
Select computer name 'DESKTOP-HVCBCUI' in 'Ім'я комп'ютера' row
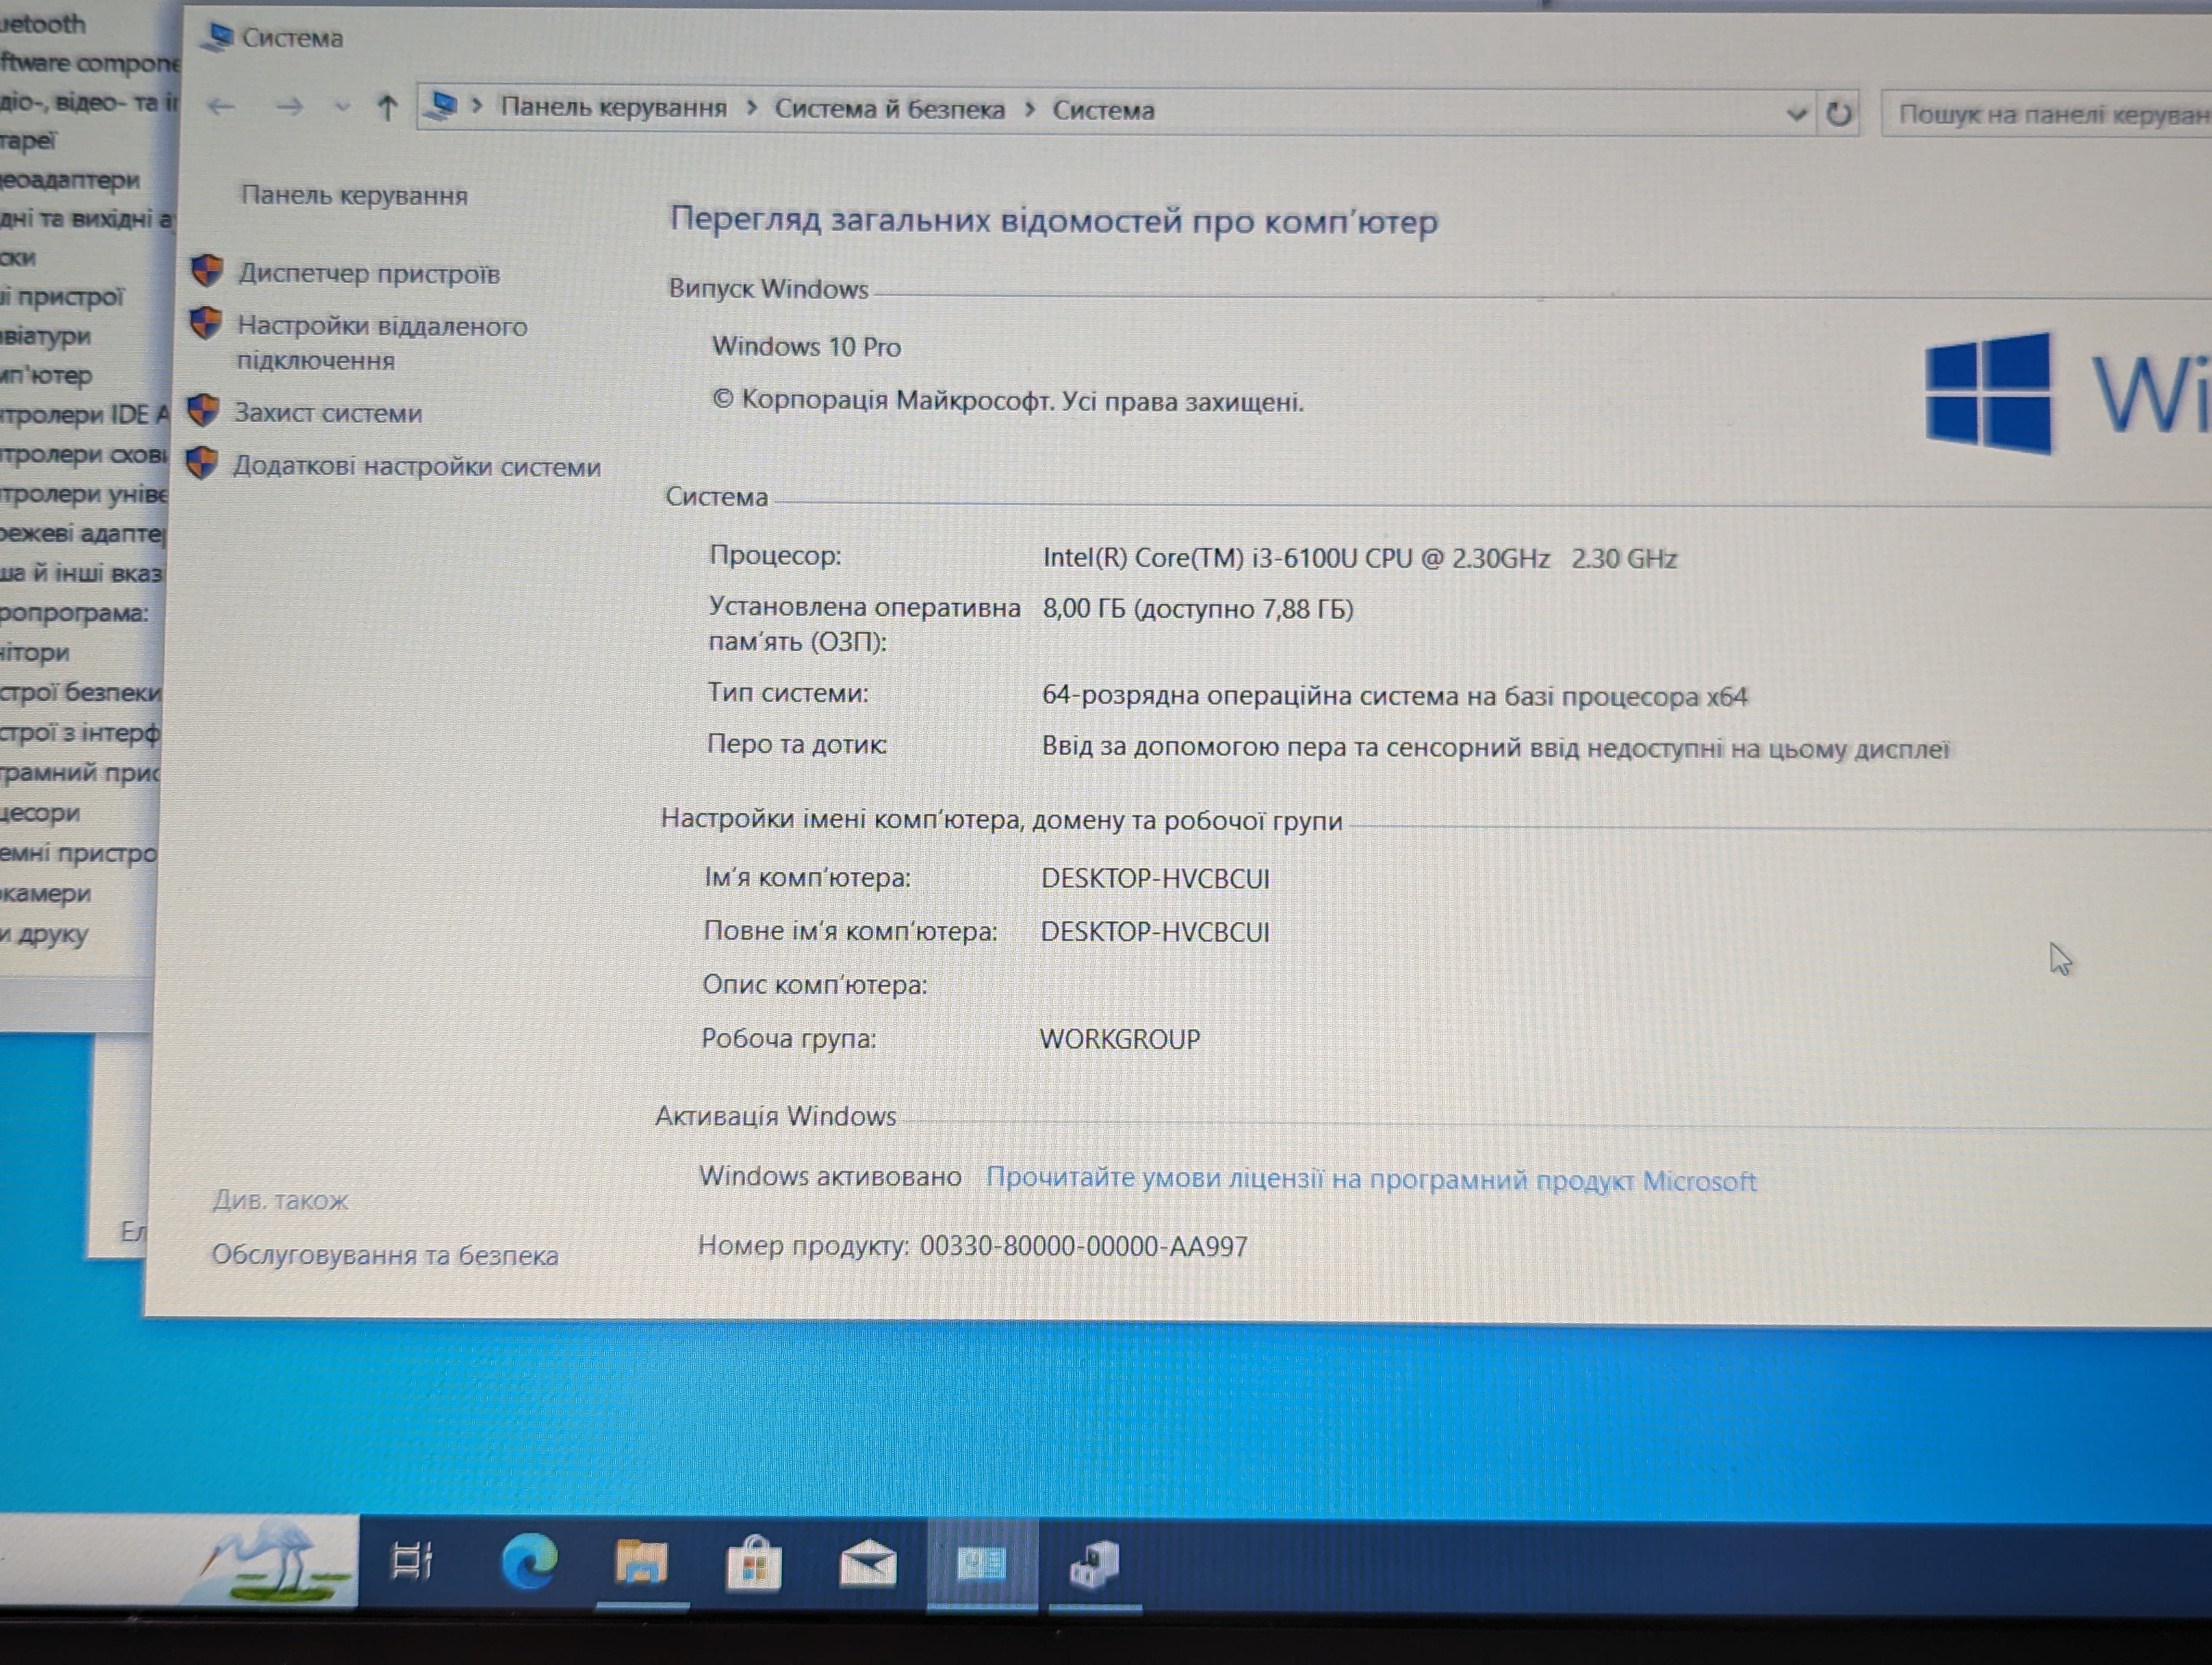(1155, 879)
